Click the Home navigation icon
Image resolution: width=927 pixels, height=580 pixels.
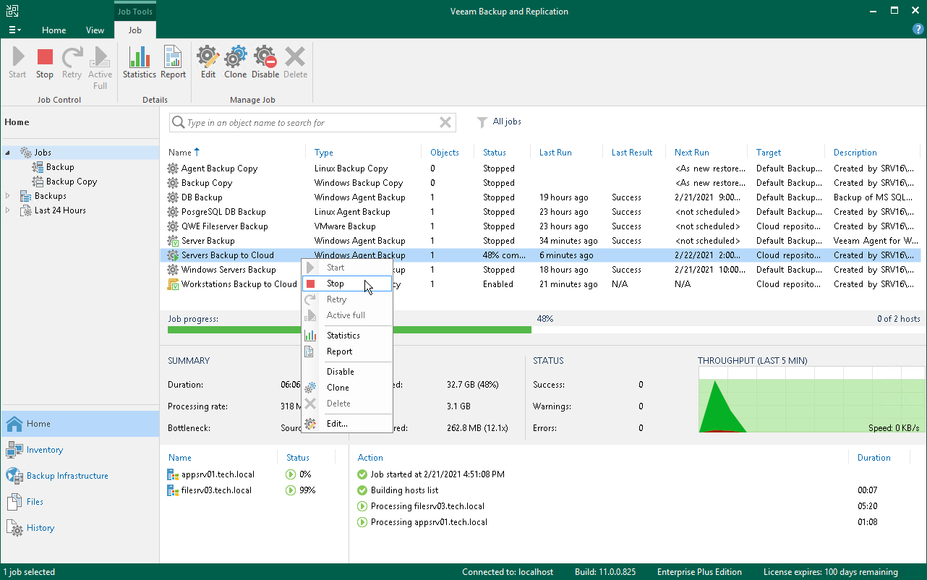point(14,424)
